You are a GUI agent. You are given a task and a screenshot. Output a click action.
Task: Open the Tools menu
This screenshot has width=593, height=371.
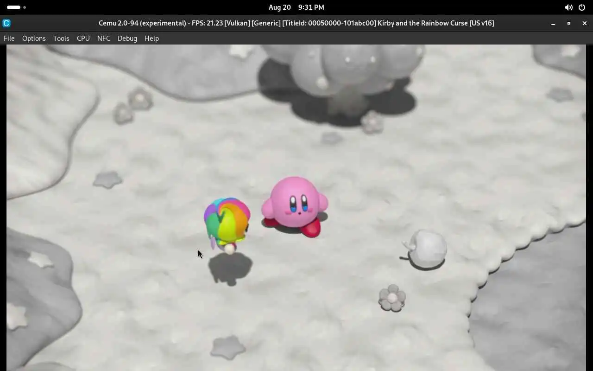[x=61, y=38]
